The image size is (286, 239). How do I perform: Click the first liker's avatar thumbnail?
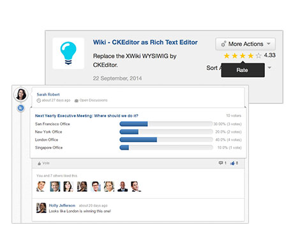(x=41, y=187)
